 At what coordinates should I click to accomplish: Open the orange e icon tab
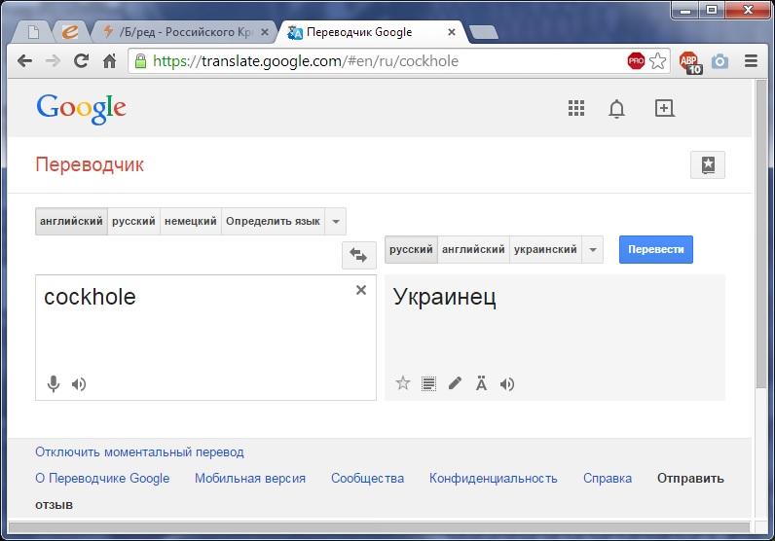tap(70, 32)
